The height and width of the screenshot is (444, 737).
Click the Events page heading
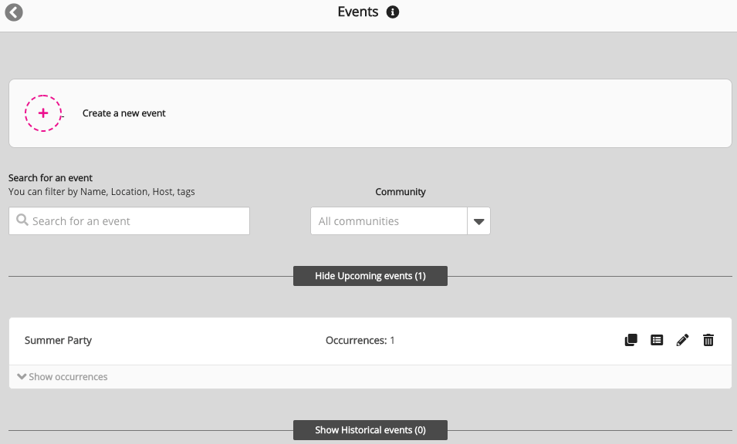[x=358, y=12]
